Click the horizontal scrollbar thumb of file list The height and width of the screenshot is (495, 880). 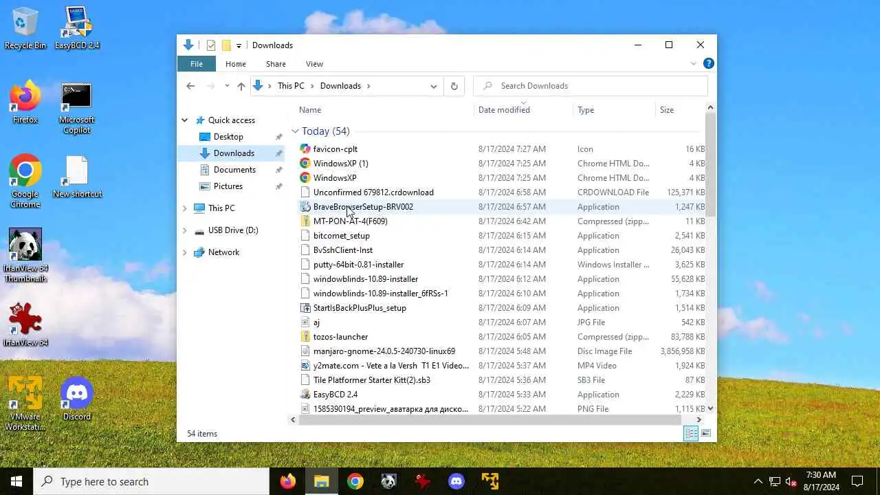click(x=491, y=419)
